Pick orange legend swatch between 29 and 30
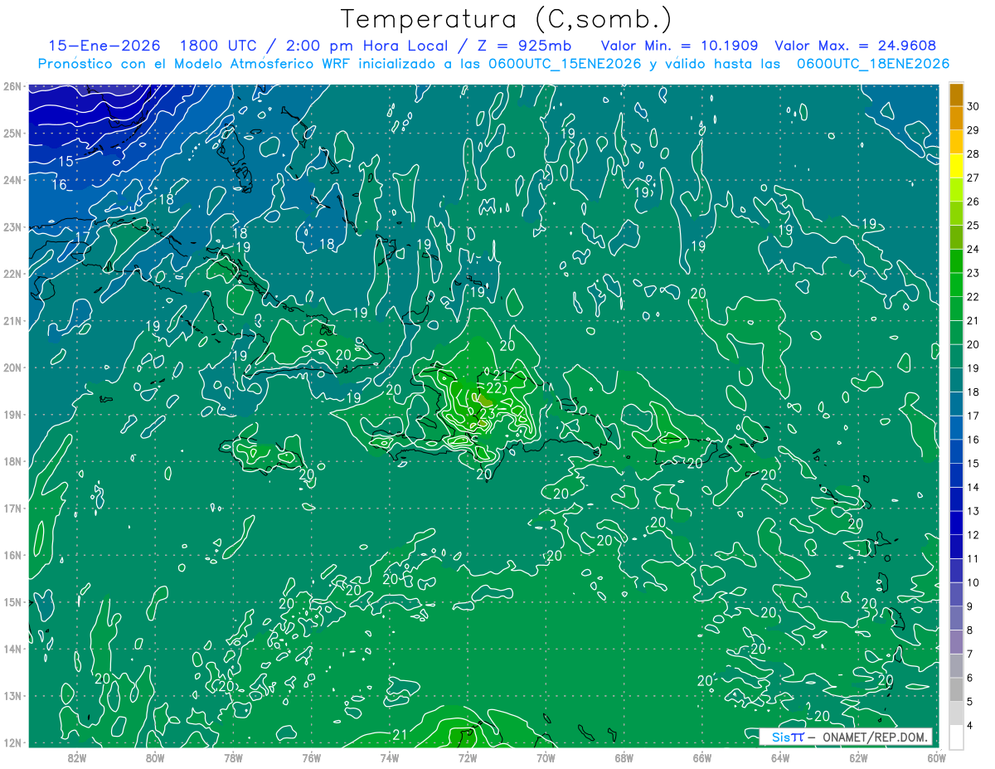This screenshot has width=995, height=769. [x=956, y=118]
